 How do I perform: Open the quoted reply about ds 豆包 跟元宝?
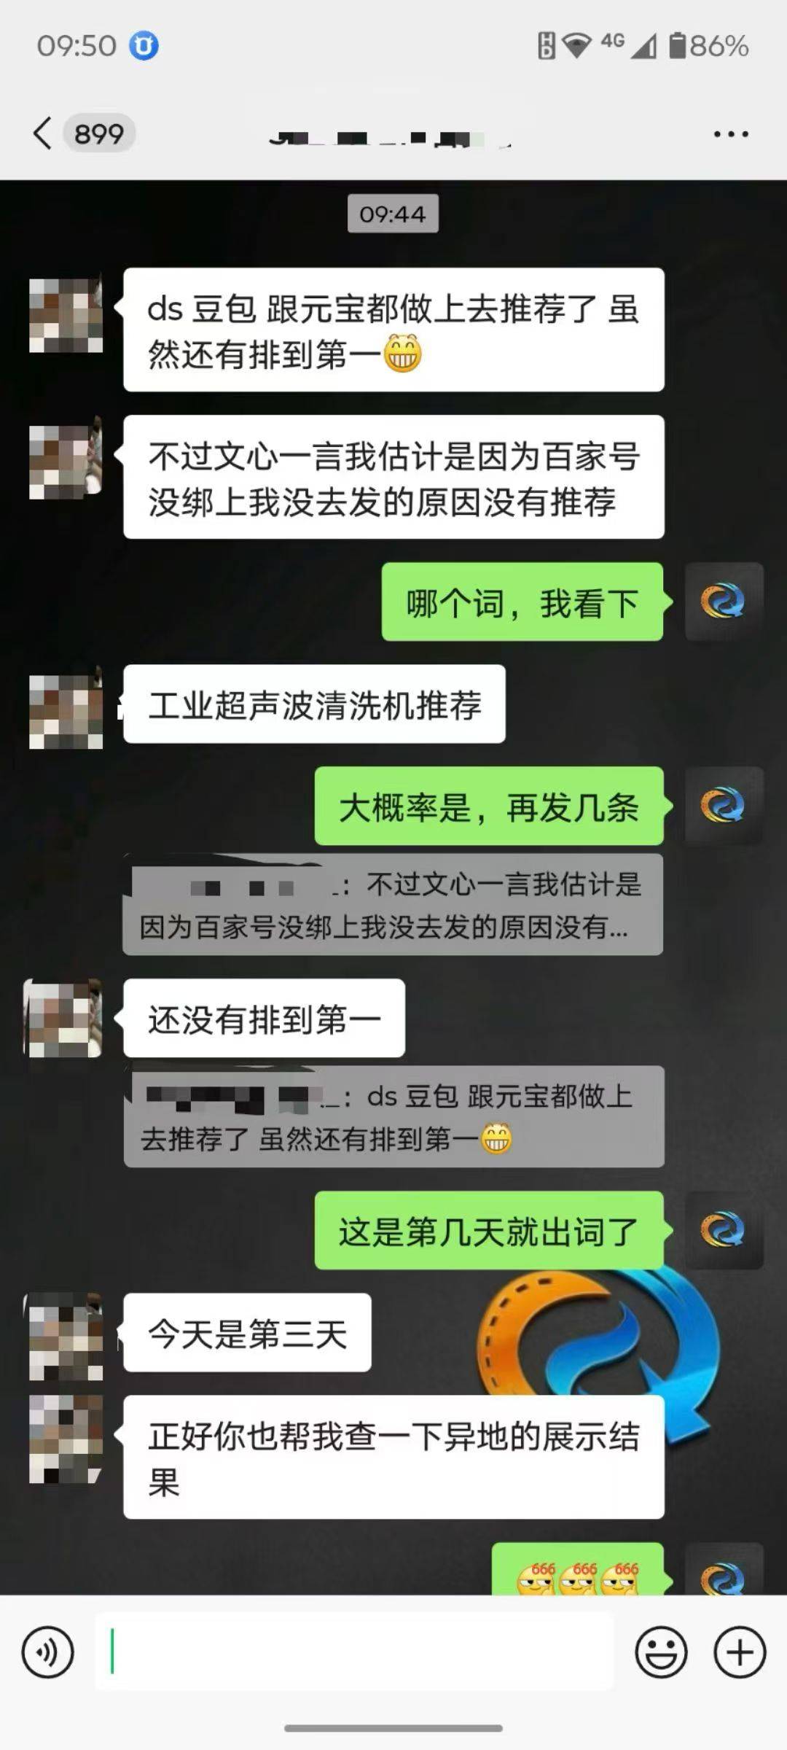coord(393,1116)
